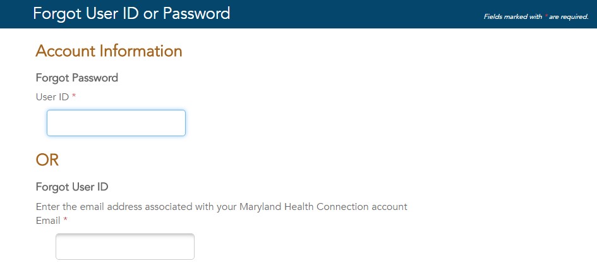Click the "OR" separator heading
This screenshot has height=268, width=597.
(47, 160)
